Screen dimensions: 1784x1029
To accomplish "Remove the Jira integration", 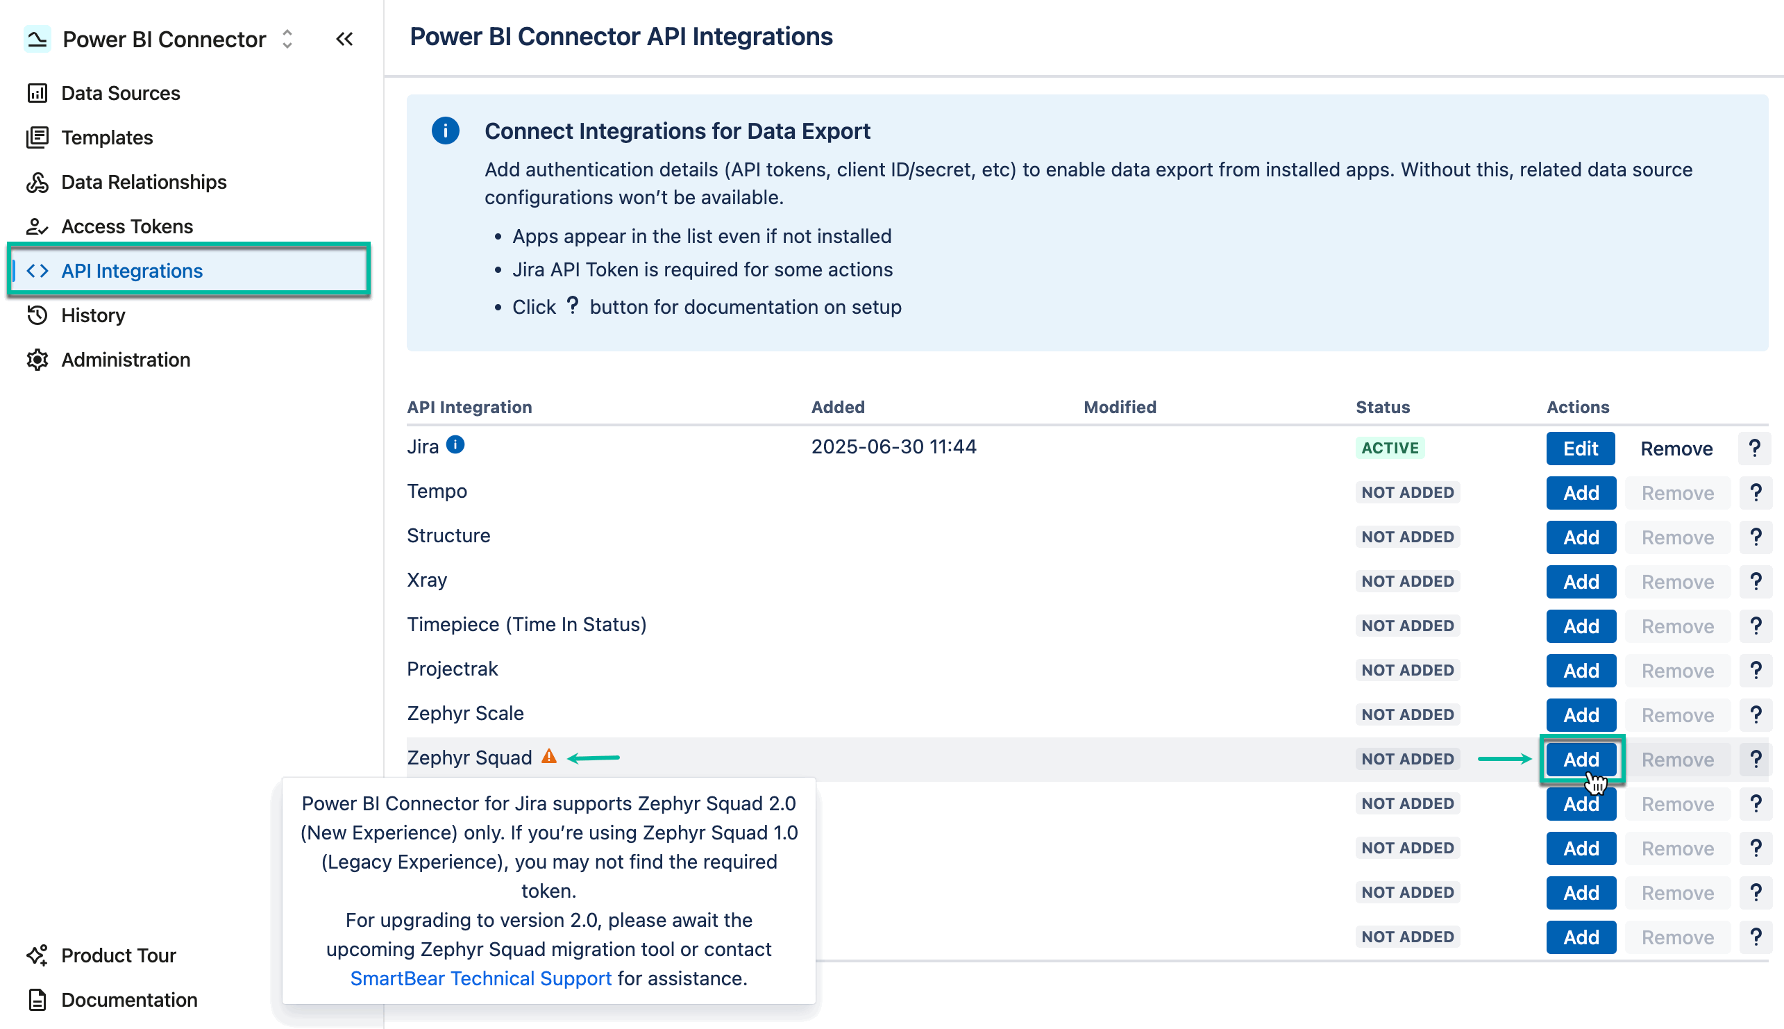I will (x=1676, y=448).
